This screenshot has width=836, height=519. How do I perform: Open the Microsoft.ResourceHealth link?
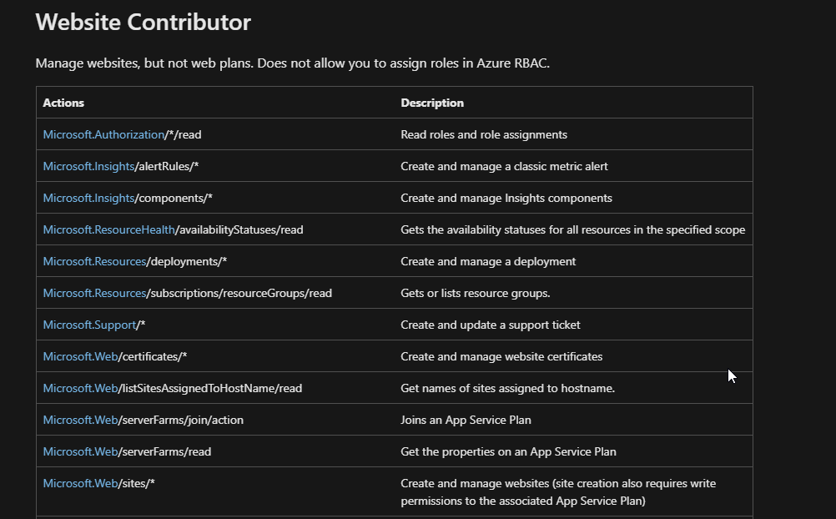tap(108, 230)
